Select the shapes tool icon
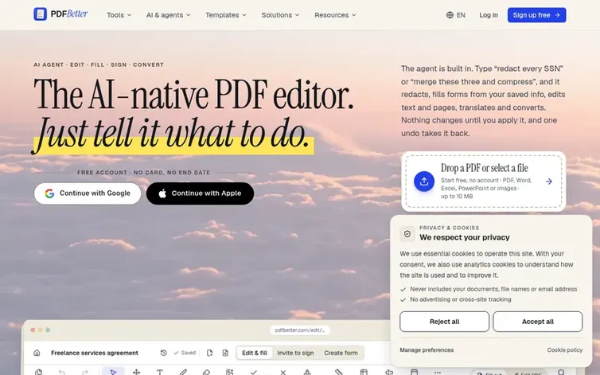This screenshot has height=375, width=600. pos(307,372)
